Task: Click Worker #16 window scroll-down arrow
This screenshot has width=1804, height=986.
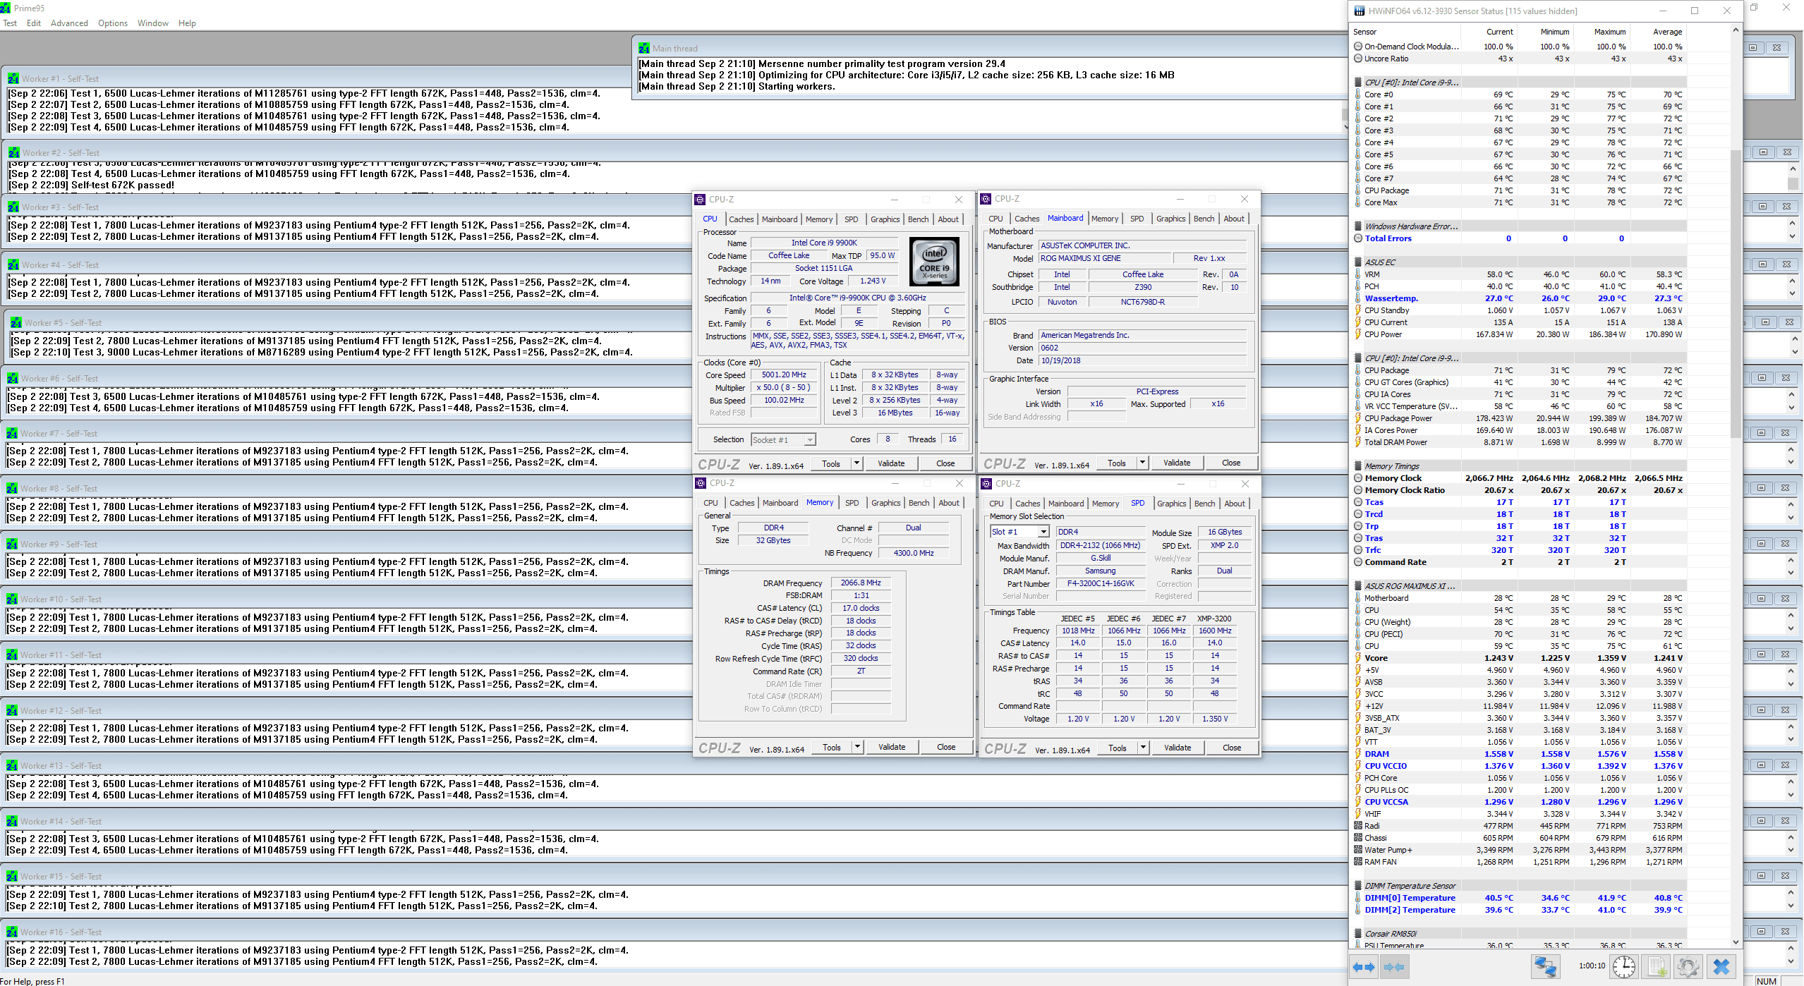Action: pyautogui.click(x=1791, y=962)
